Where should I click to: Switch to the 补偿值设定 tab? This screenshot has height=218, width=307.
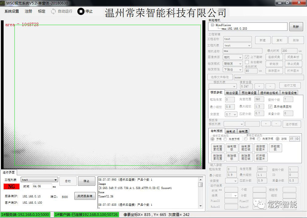tap(289, 93)
